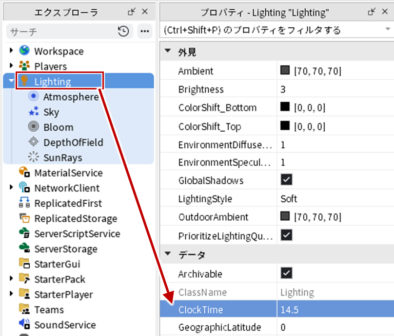Click the ReplicatedFirst icon
This screenshot has width=394, height=336.
point(24,202)
